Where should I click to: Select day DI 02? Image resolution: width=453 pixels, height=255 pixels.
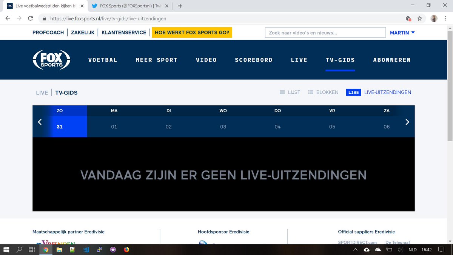point(169,121)
